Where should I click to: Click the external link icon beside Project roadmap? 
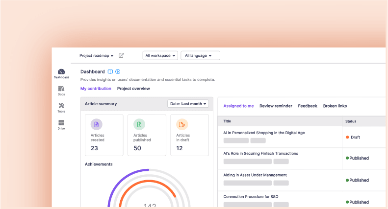(x=121, y=56)
